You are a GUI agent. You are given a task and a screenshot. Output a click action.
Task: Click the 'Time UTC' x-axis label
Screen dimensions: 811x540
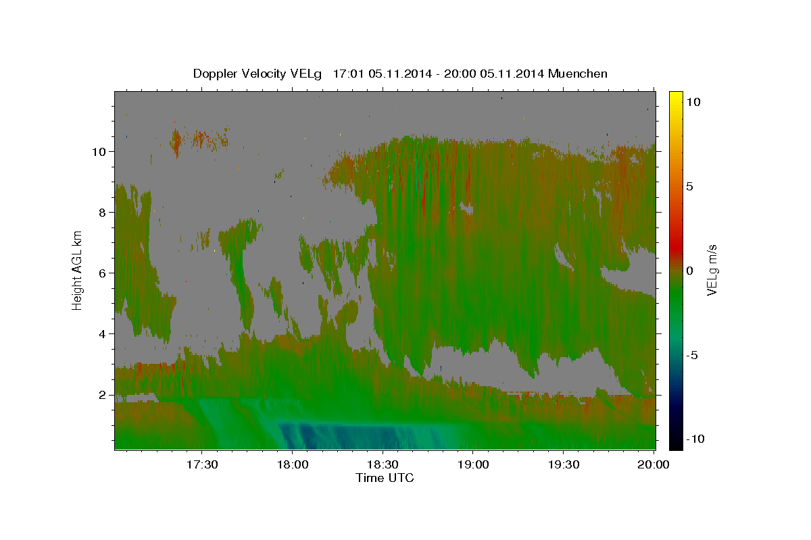click(x=385, y=478)
